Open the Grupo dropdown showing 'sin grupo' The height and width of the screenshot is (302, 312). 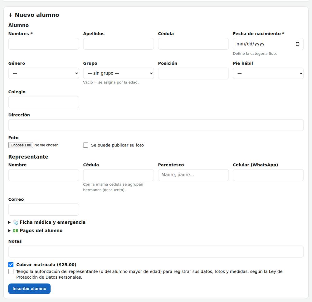118,73
